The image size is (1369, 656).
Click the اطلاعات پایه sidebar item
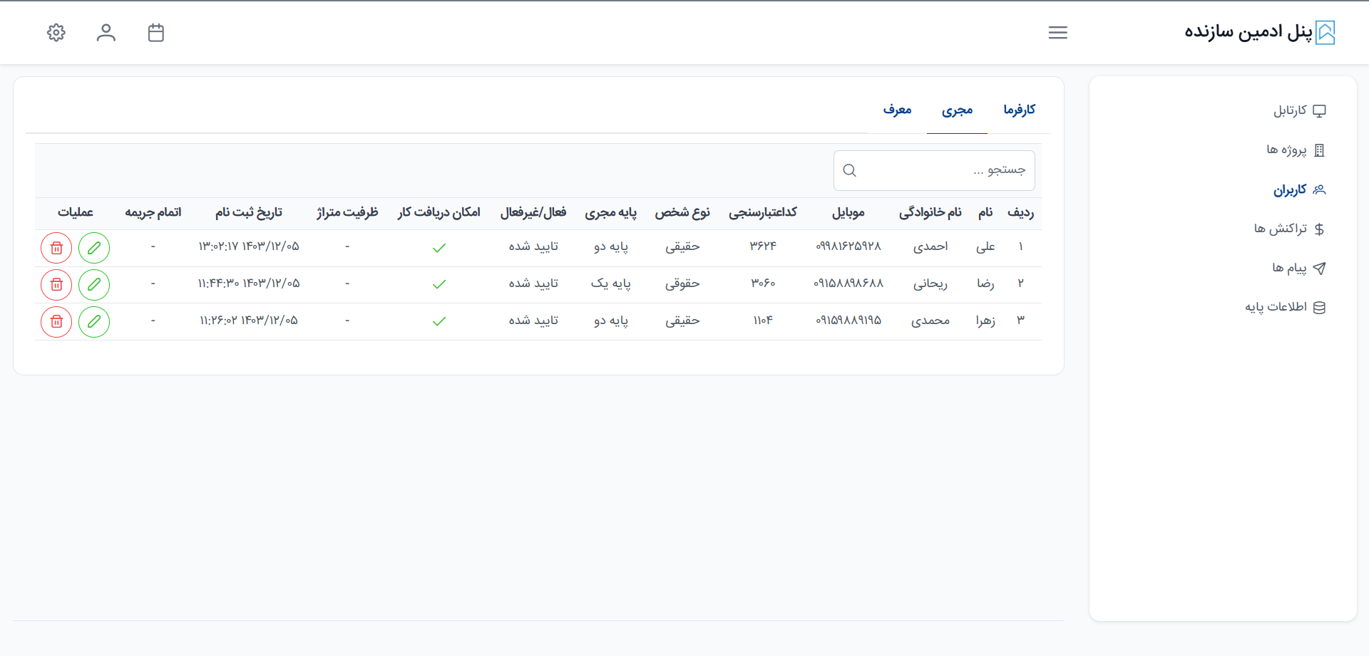1284,307
